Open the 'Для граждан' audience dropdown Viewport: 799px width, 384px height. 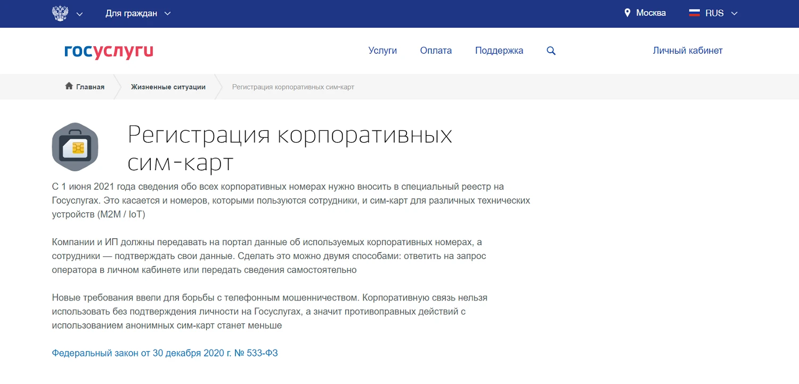[x=138, y=13]
